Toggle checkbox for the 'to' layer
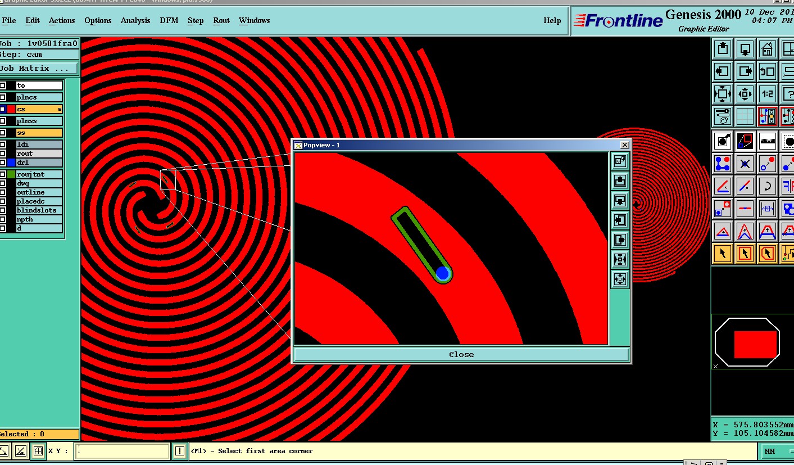Image resolution: width=794 pixels, height=465 pixels. 3,85
